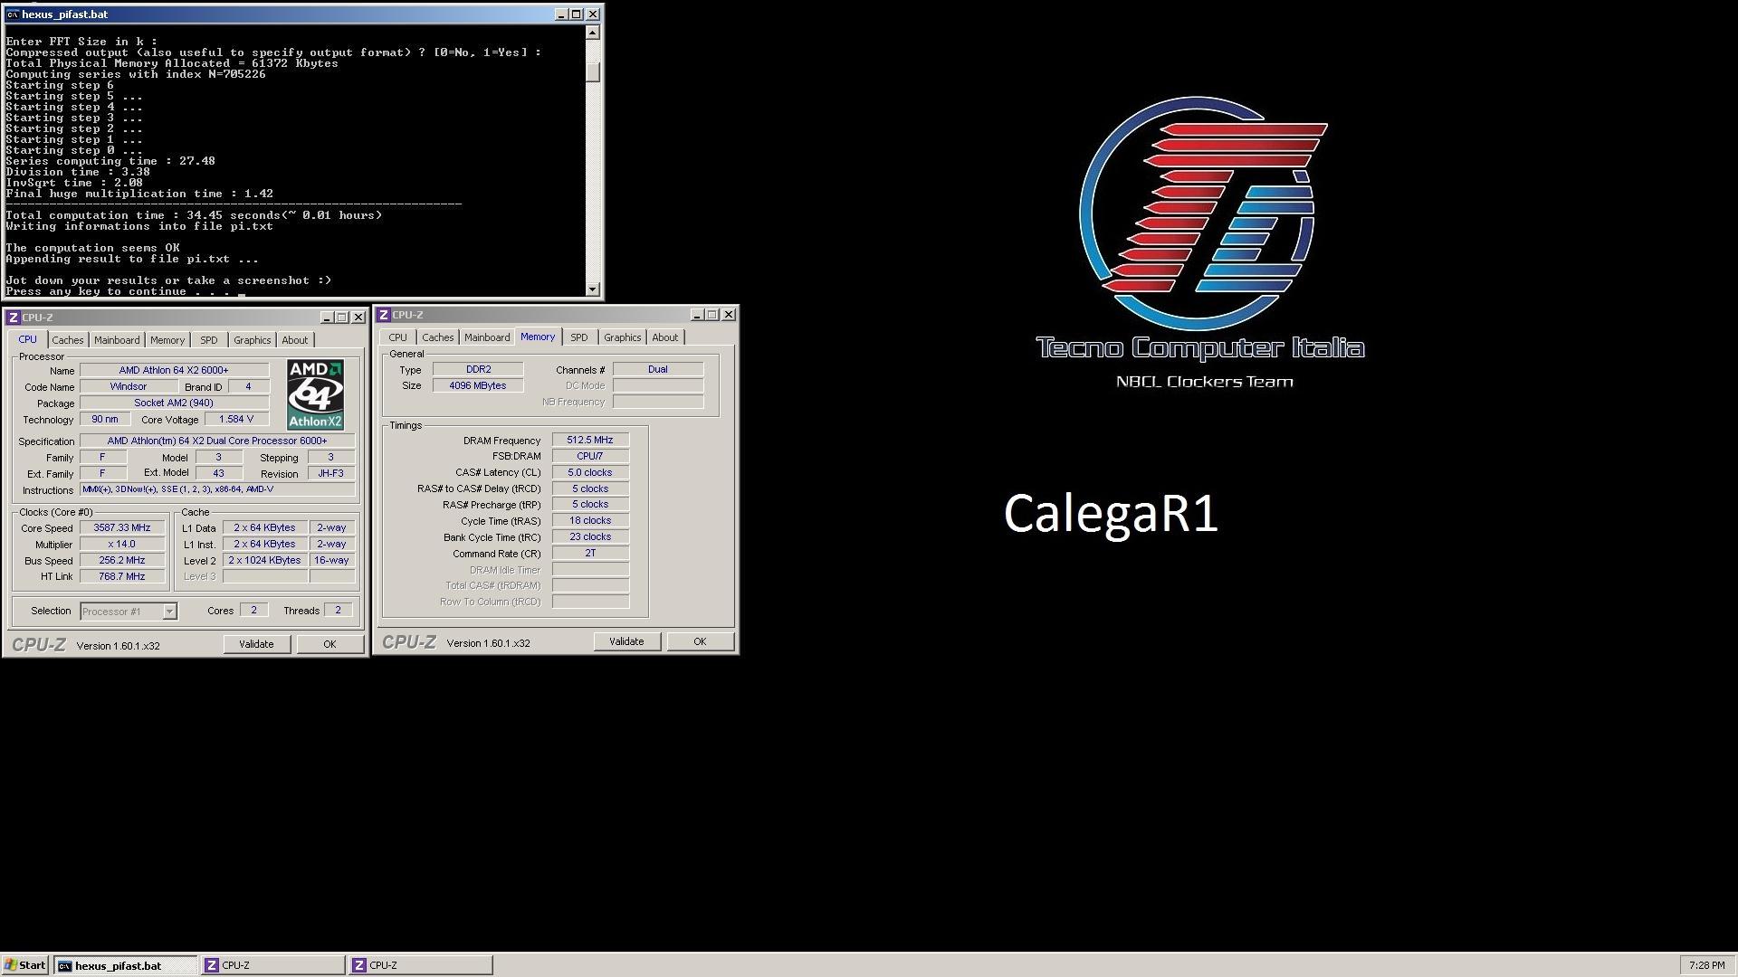The width and height of the screenshot is (1738, 977).
Task: Switch to CPU tab in right CPU-Z window
Action: pos(397,337)
